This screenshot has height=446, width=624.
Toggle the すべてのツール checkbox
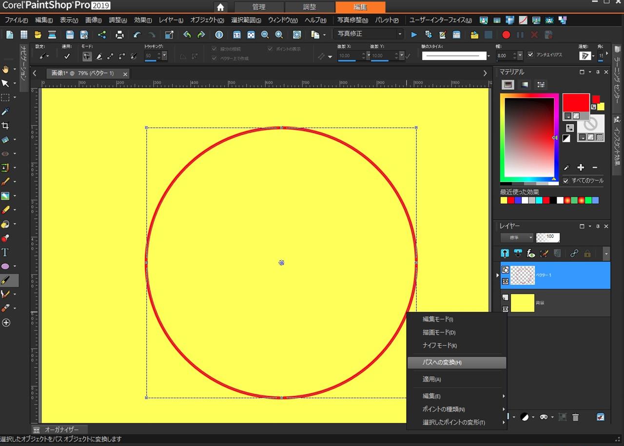click(x=565, y=180)
